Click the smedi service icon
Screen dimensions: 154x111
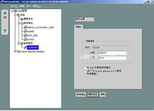[25, 31]
